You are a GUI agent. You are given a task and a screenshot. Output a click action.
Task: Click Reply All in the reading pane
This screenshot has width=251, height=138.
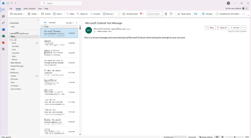(222, 28)
